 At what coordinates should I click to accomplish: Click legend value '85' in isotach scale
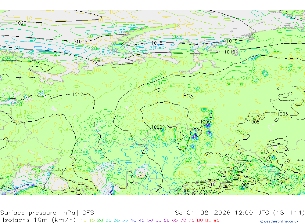[x=208, y=220]
